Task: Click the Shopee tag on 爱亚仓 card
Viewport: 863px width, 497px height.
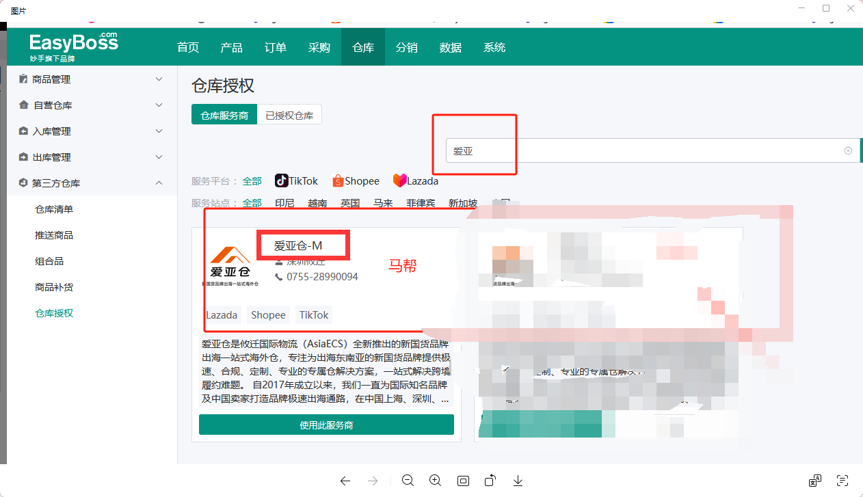Action: coord(268,314)
